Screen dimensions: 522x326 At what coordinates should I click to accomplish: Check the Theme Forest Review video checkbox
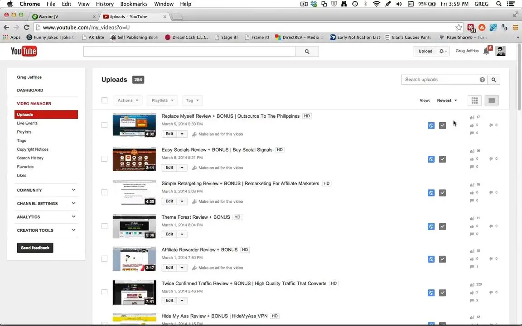tap(105, 226)
